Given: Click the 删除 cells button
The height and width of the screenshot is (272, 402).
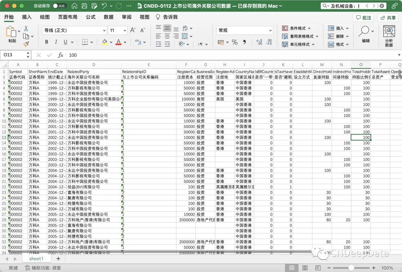Looking at the screenshot, I should pos(336,36).
